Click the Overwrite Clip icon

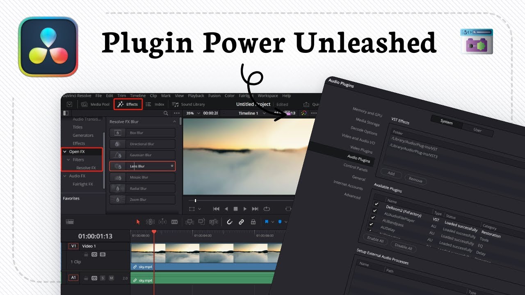click(201, 222)
